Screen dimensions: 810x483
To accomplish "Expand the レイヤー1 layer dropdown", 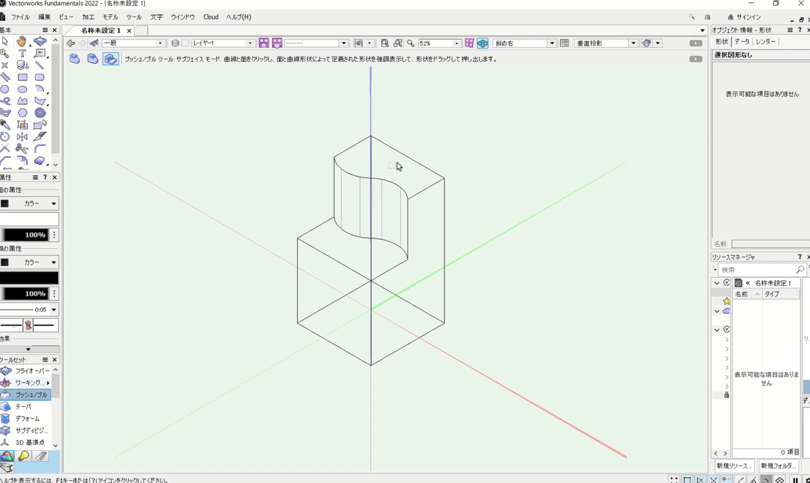I will coord(250,43).
